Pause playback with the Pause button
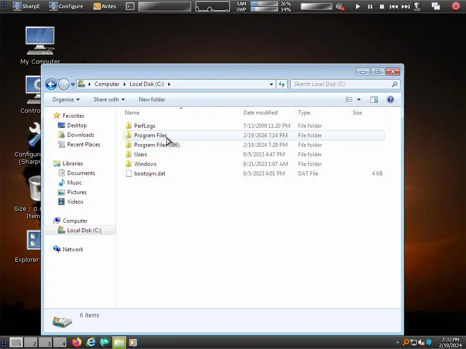The width and height of the screenshot is (466, 349). (370, 6)
